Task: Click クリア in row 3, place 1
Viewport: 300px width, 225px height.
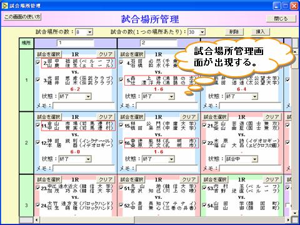Action: [106, 179]
